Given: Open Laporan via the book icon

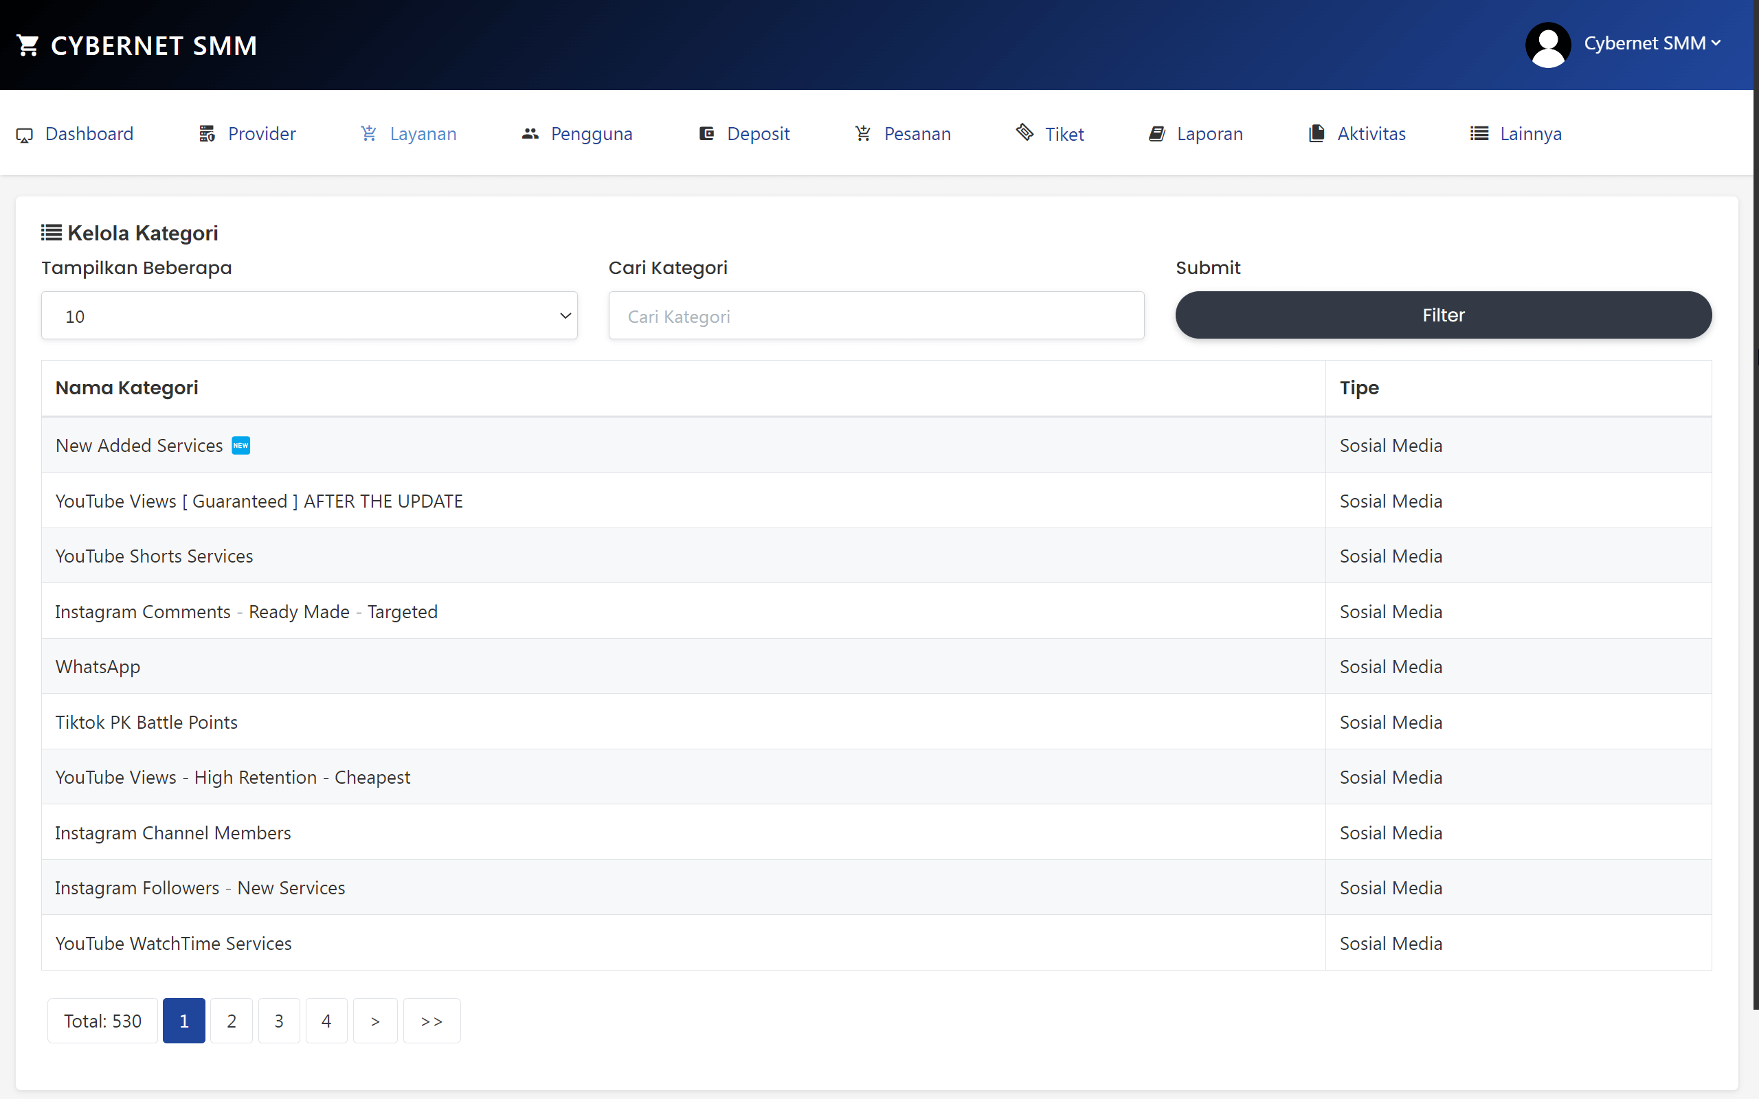Looking at the screenshot, I should coord(1156,134).
